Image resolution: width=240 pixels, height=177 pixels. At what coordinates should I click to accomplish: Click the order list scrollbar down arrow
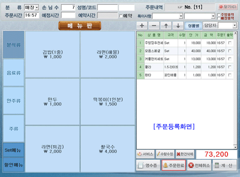pos(235,147)
